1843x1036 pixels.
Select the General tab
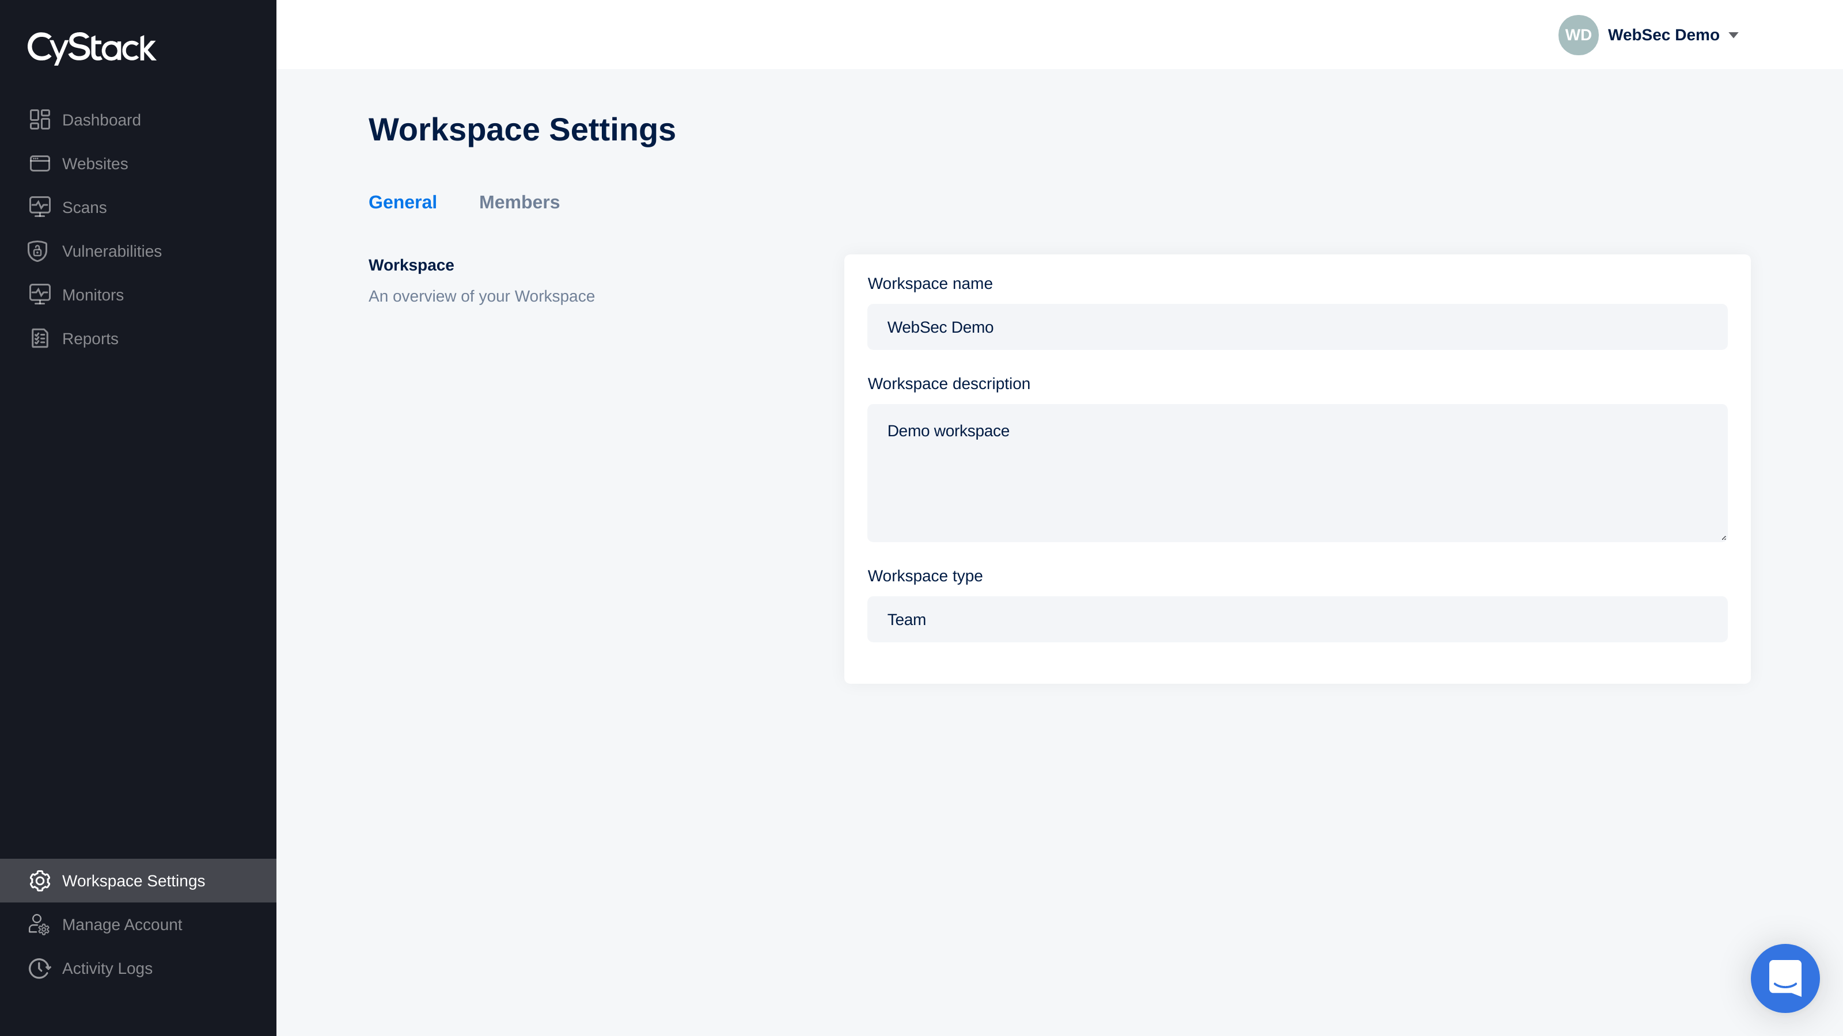(403, 201)
